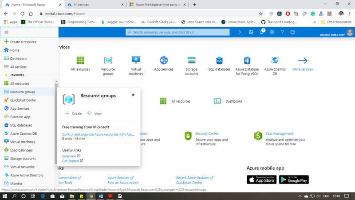Click More services arrow
This screenshot has width=355, height=200.
[x=303, y=61]
